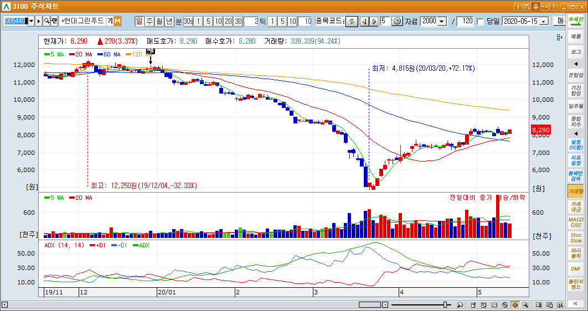Select the 일 (daily) period button
The width and height of the screenshot is (588, 311).
[140, 22]
